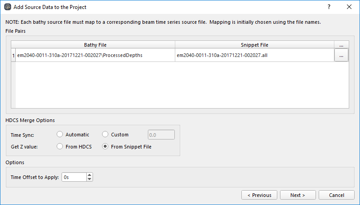
Task: Go back with the Previous button
Action: tap(259, 195)
